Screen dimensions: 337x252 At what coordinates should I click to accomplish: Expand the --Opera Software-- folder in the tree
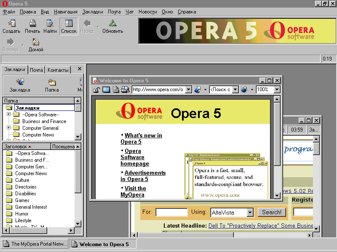[8, 115]
